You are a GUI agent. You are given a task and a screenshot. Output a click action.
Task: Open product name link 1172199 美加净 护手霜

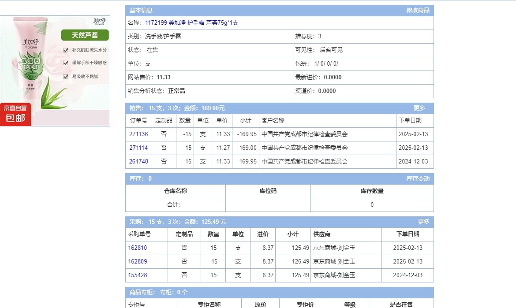pos(191,22)
